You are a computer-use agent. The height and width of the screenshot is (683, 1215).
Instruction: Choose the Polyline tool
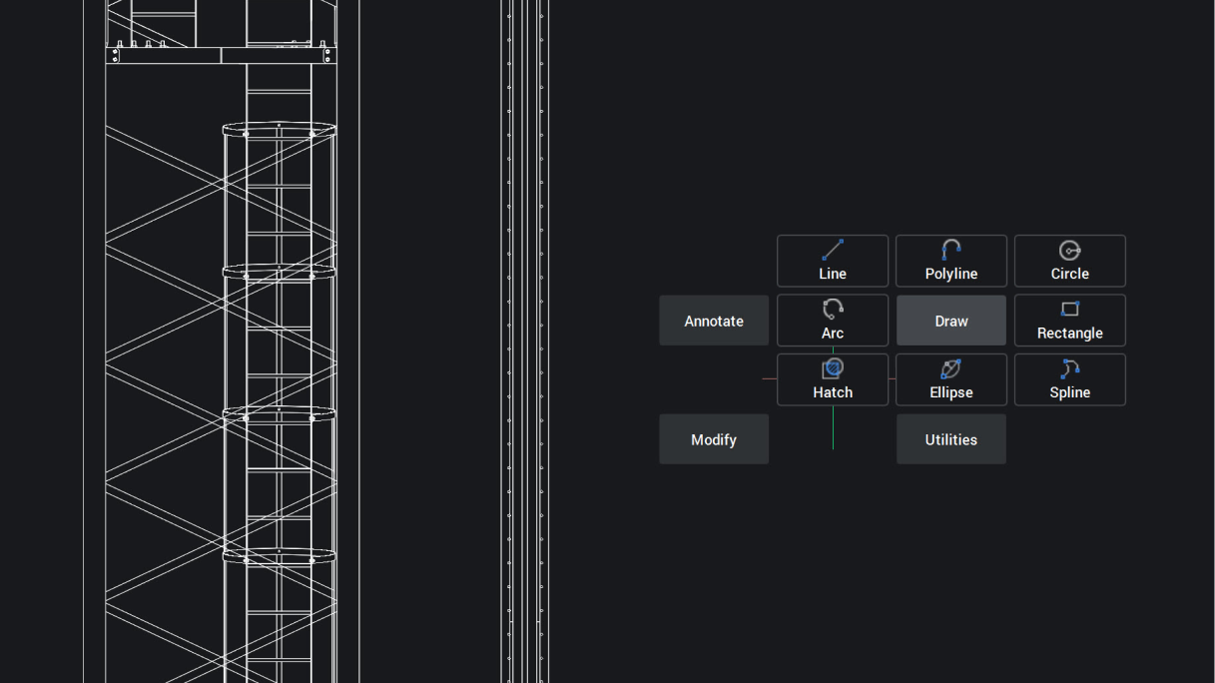coord(951,261)
